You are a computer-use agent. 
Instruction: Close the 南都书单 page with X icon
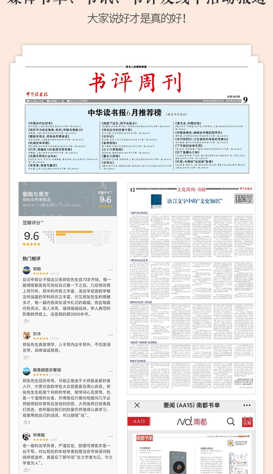[x=137, y=405]
